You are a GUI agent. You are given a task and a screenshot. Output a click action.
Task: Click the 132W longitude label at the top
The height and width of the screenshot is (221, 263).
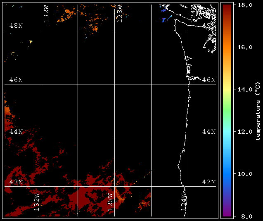[x=46, y=14]
